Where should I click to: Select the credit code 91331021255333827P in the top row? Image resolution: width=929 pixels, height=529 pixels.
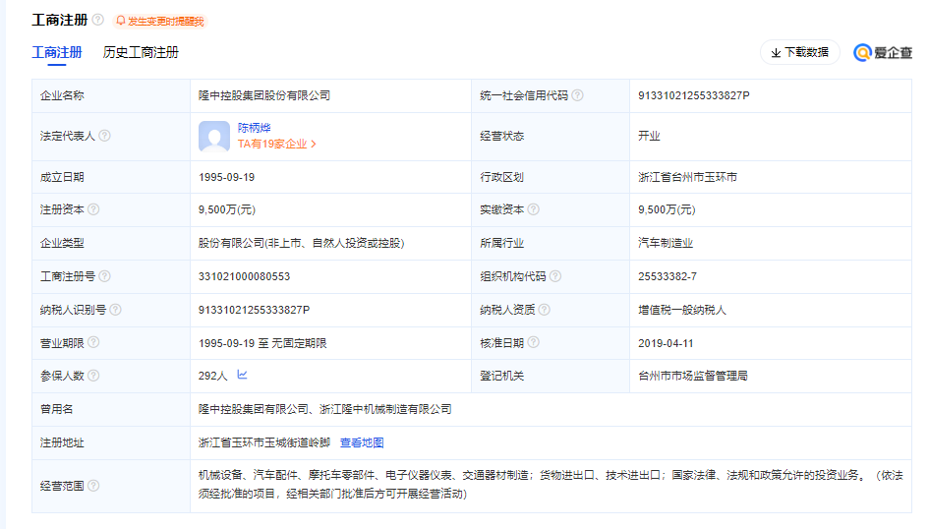[694, 95]
